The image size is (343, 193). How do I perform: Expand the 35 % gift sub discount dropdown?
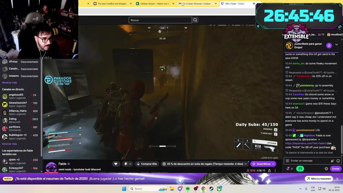245,164
